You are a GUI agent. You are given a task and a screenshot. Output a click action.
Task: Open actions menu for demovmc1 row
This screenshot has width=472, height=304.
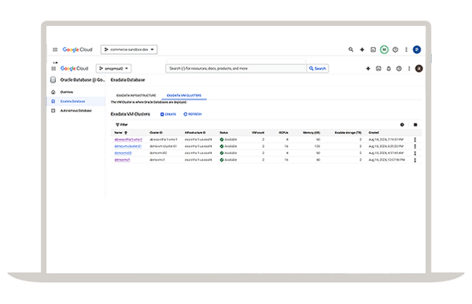[x=415, y=160]
